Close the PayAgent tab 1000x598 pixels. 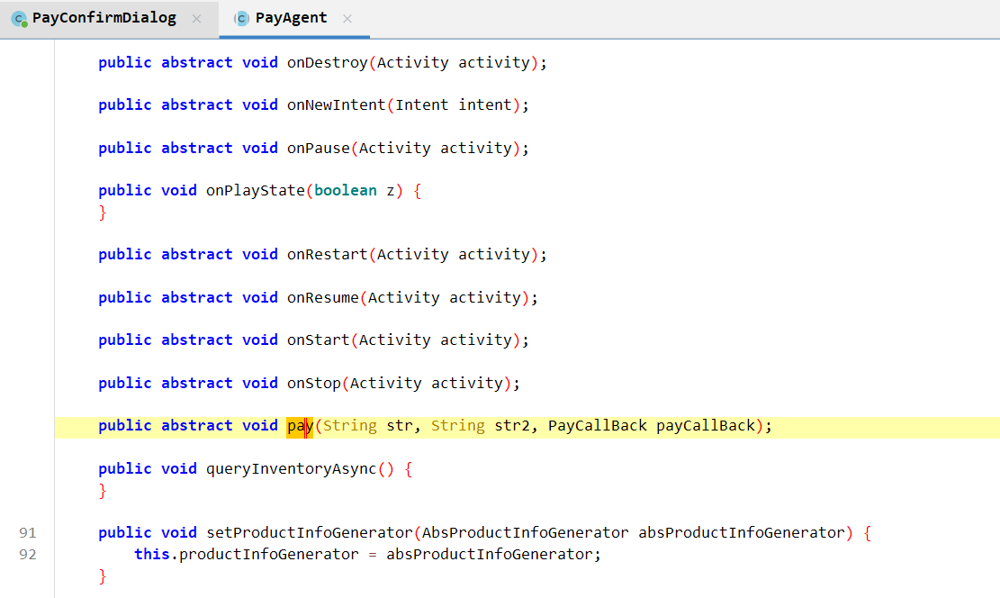[x=347, y=19]
